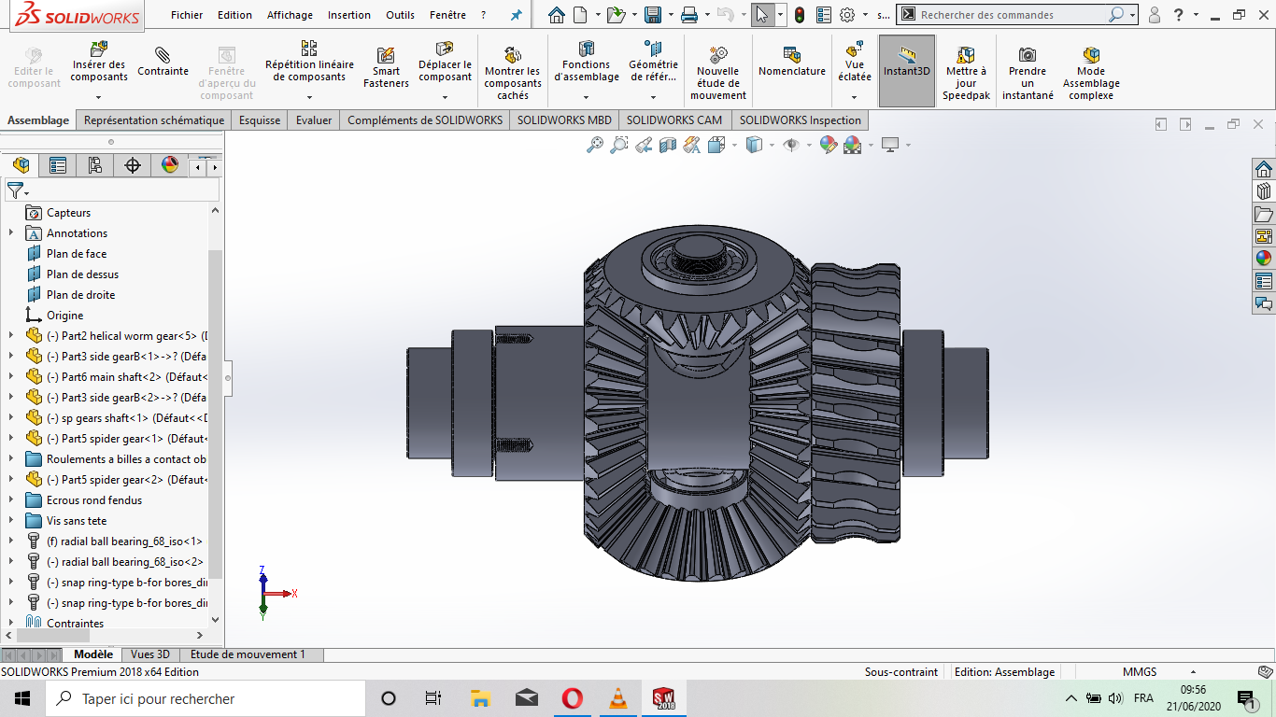Viewport: 1276px width, 717px height.
Task: Open the Fichier menu
Action: [x=187, y=15]
